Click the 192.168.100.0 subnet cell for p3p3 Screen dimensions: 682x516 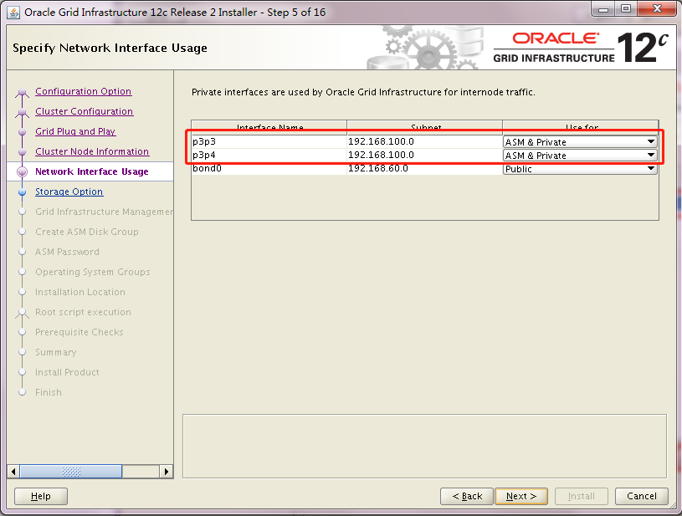tap(424, 141)
